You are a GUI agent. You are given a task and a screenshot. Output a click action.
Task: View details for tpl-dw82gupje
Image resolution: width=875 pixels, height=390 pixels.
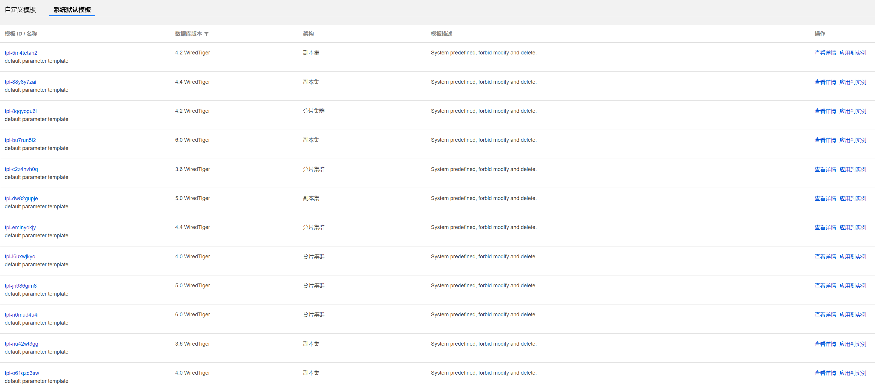coord(825,198)
